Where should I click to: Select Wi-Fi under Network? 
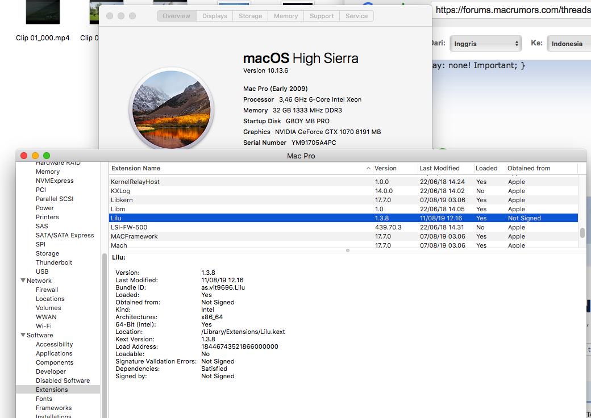click(x=43, y=326)
